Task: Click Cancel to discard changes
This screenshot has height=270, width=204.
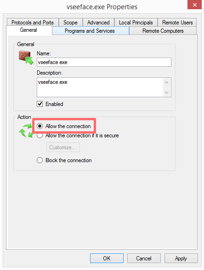Action: click(144, 258)
